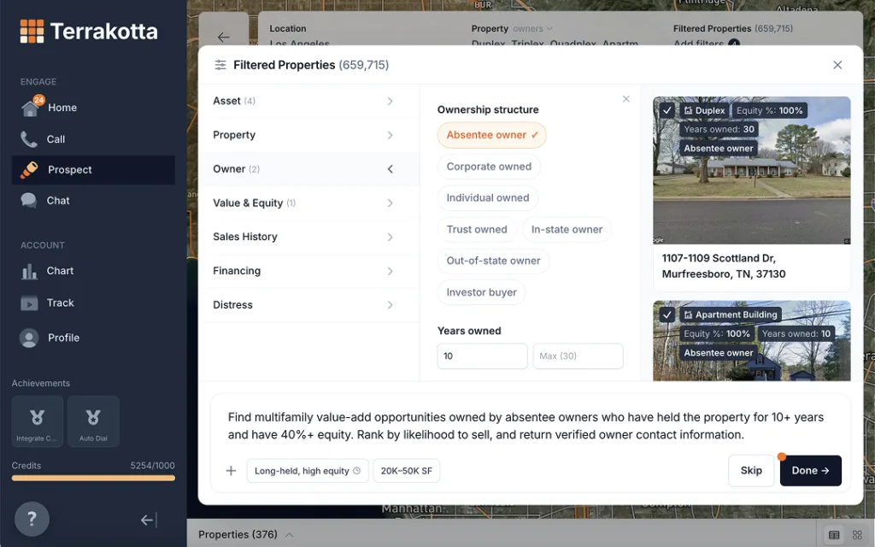Click the prompt text describing multifamily search
Screen dimensions: 875x547
click(526, 426)
